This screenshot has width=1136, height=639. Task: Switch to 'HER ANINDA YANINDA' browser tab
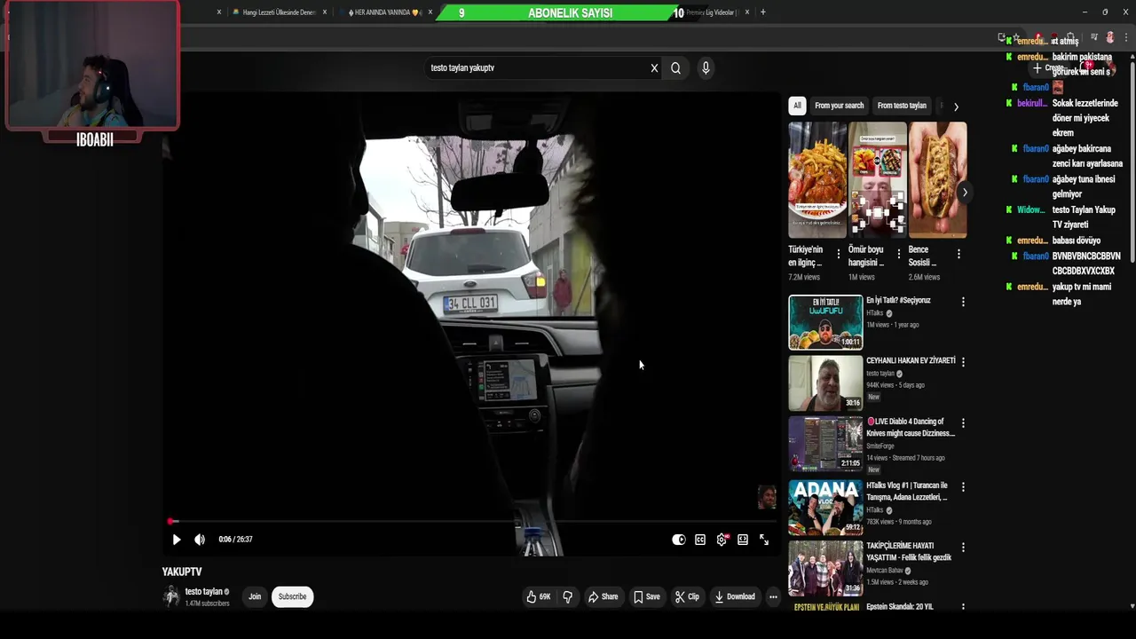[x=384, y=12]
